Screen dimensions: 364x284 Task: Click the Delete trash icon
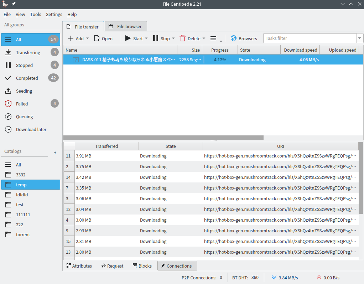(x=183, y=38)
